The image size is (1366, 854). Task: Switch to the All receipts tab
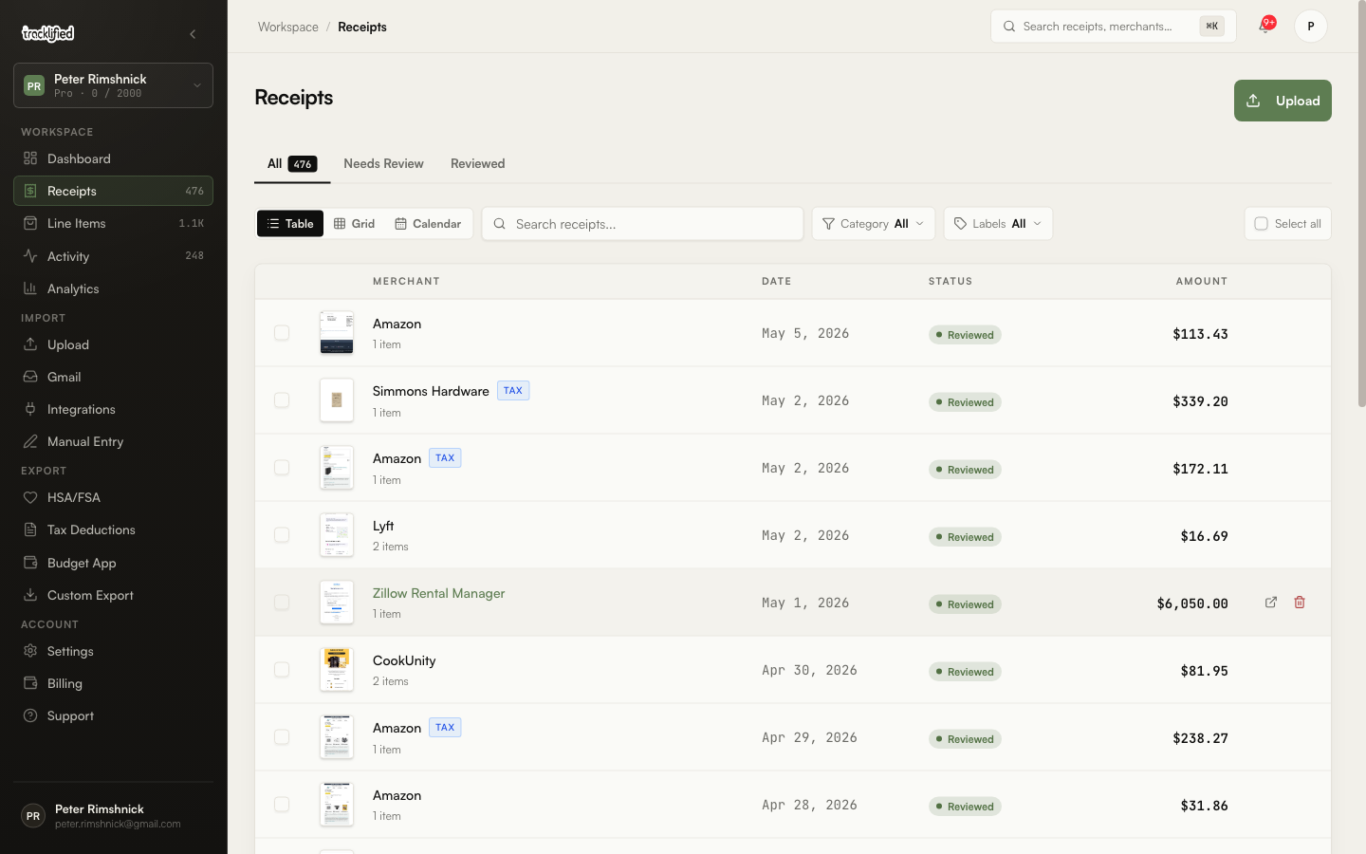292,163
